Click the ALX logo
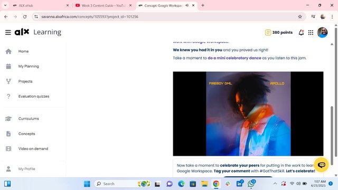 pyautogui.click(x=22, y=32)
